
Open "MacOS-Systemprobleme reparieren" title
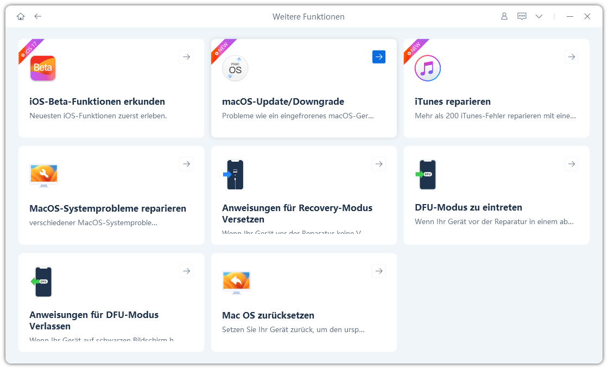click(x=107, y=208)
